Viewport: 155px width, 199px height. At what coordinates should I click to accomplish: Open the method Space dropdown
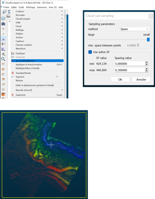(135, 29)
